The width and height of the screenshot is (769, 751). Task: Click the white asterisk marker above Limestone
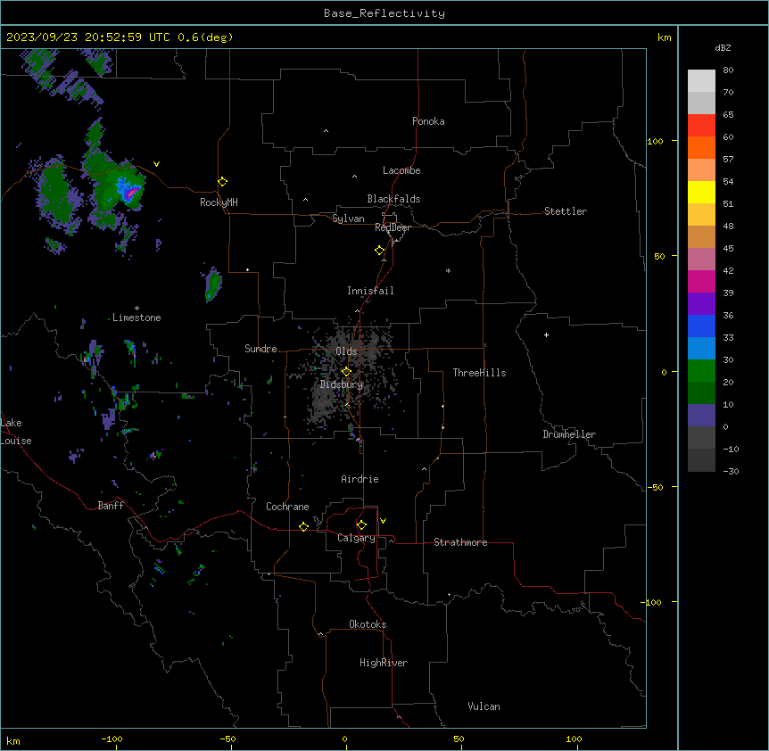(x=136, y=309)
